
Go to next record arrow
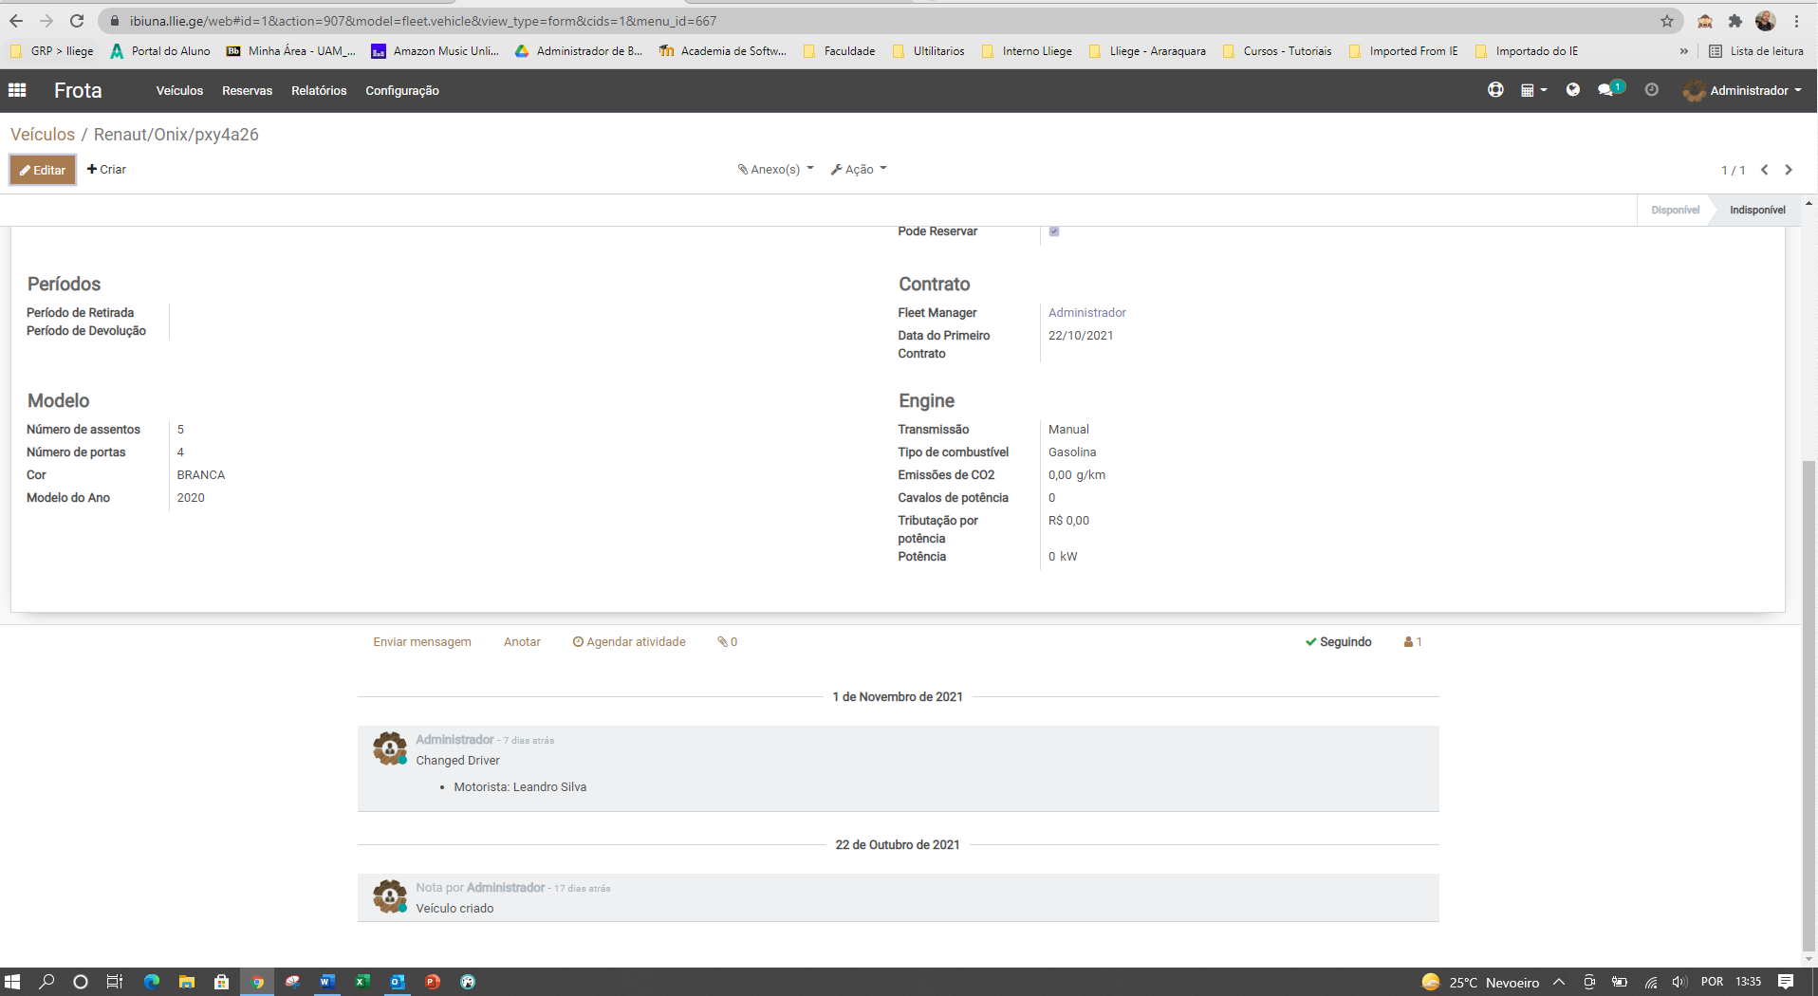(1789, 170)
